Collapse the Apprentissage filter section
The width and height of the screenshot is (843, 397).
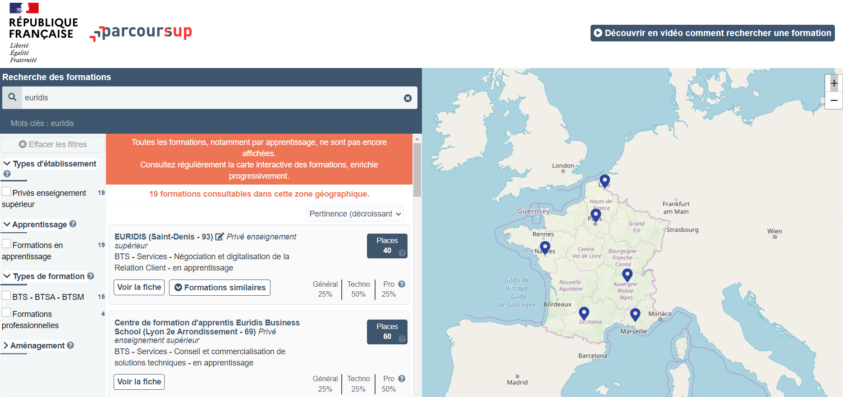[35, 224]
